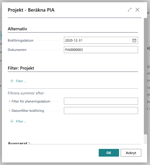This screenshot has width=150, height=165.
Task: Select the Filter för planeringsdatum label
Action: (31, 101)
